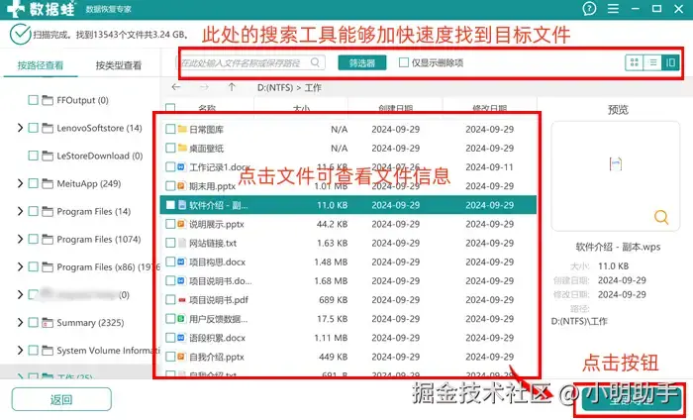The width and height of the screenshot is (693, 420).
Task: Focus the file name search field
Action: 251,62
